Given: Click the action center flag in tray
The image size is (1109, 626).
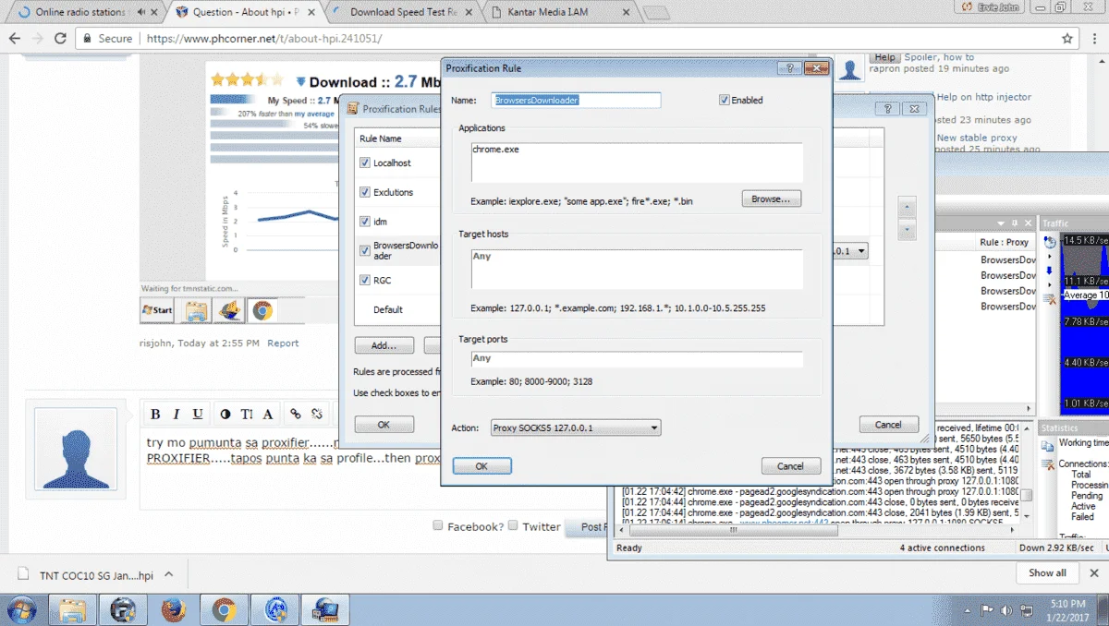Looking at the screenshot, I should coord(987,610).
